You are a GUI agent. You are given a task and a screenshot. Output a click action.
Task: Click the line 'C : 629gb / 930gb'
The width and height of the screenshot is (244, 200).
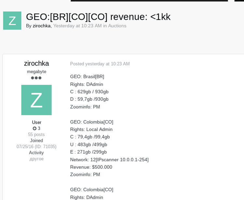(x=89, y=92)
